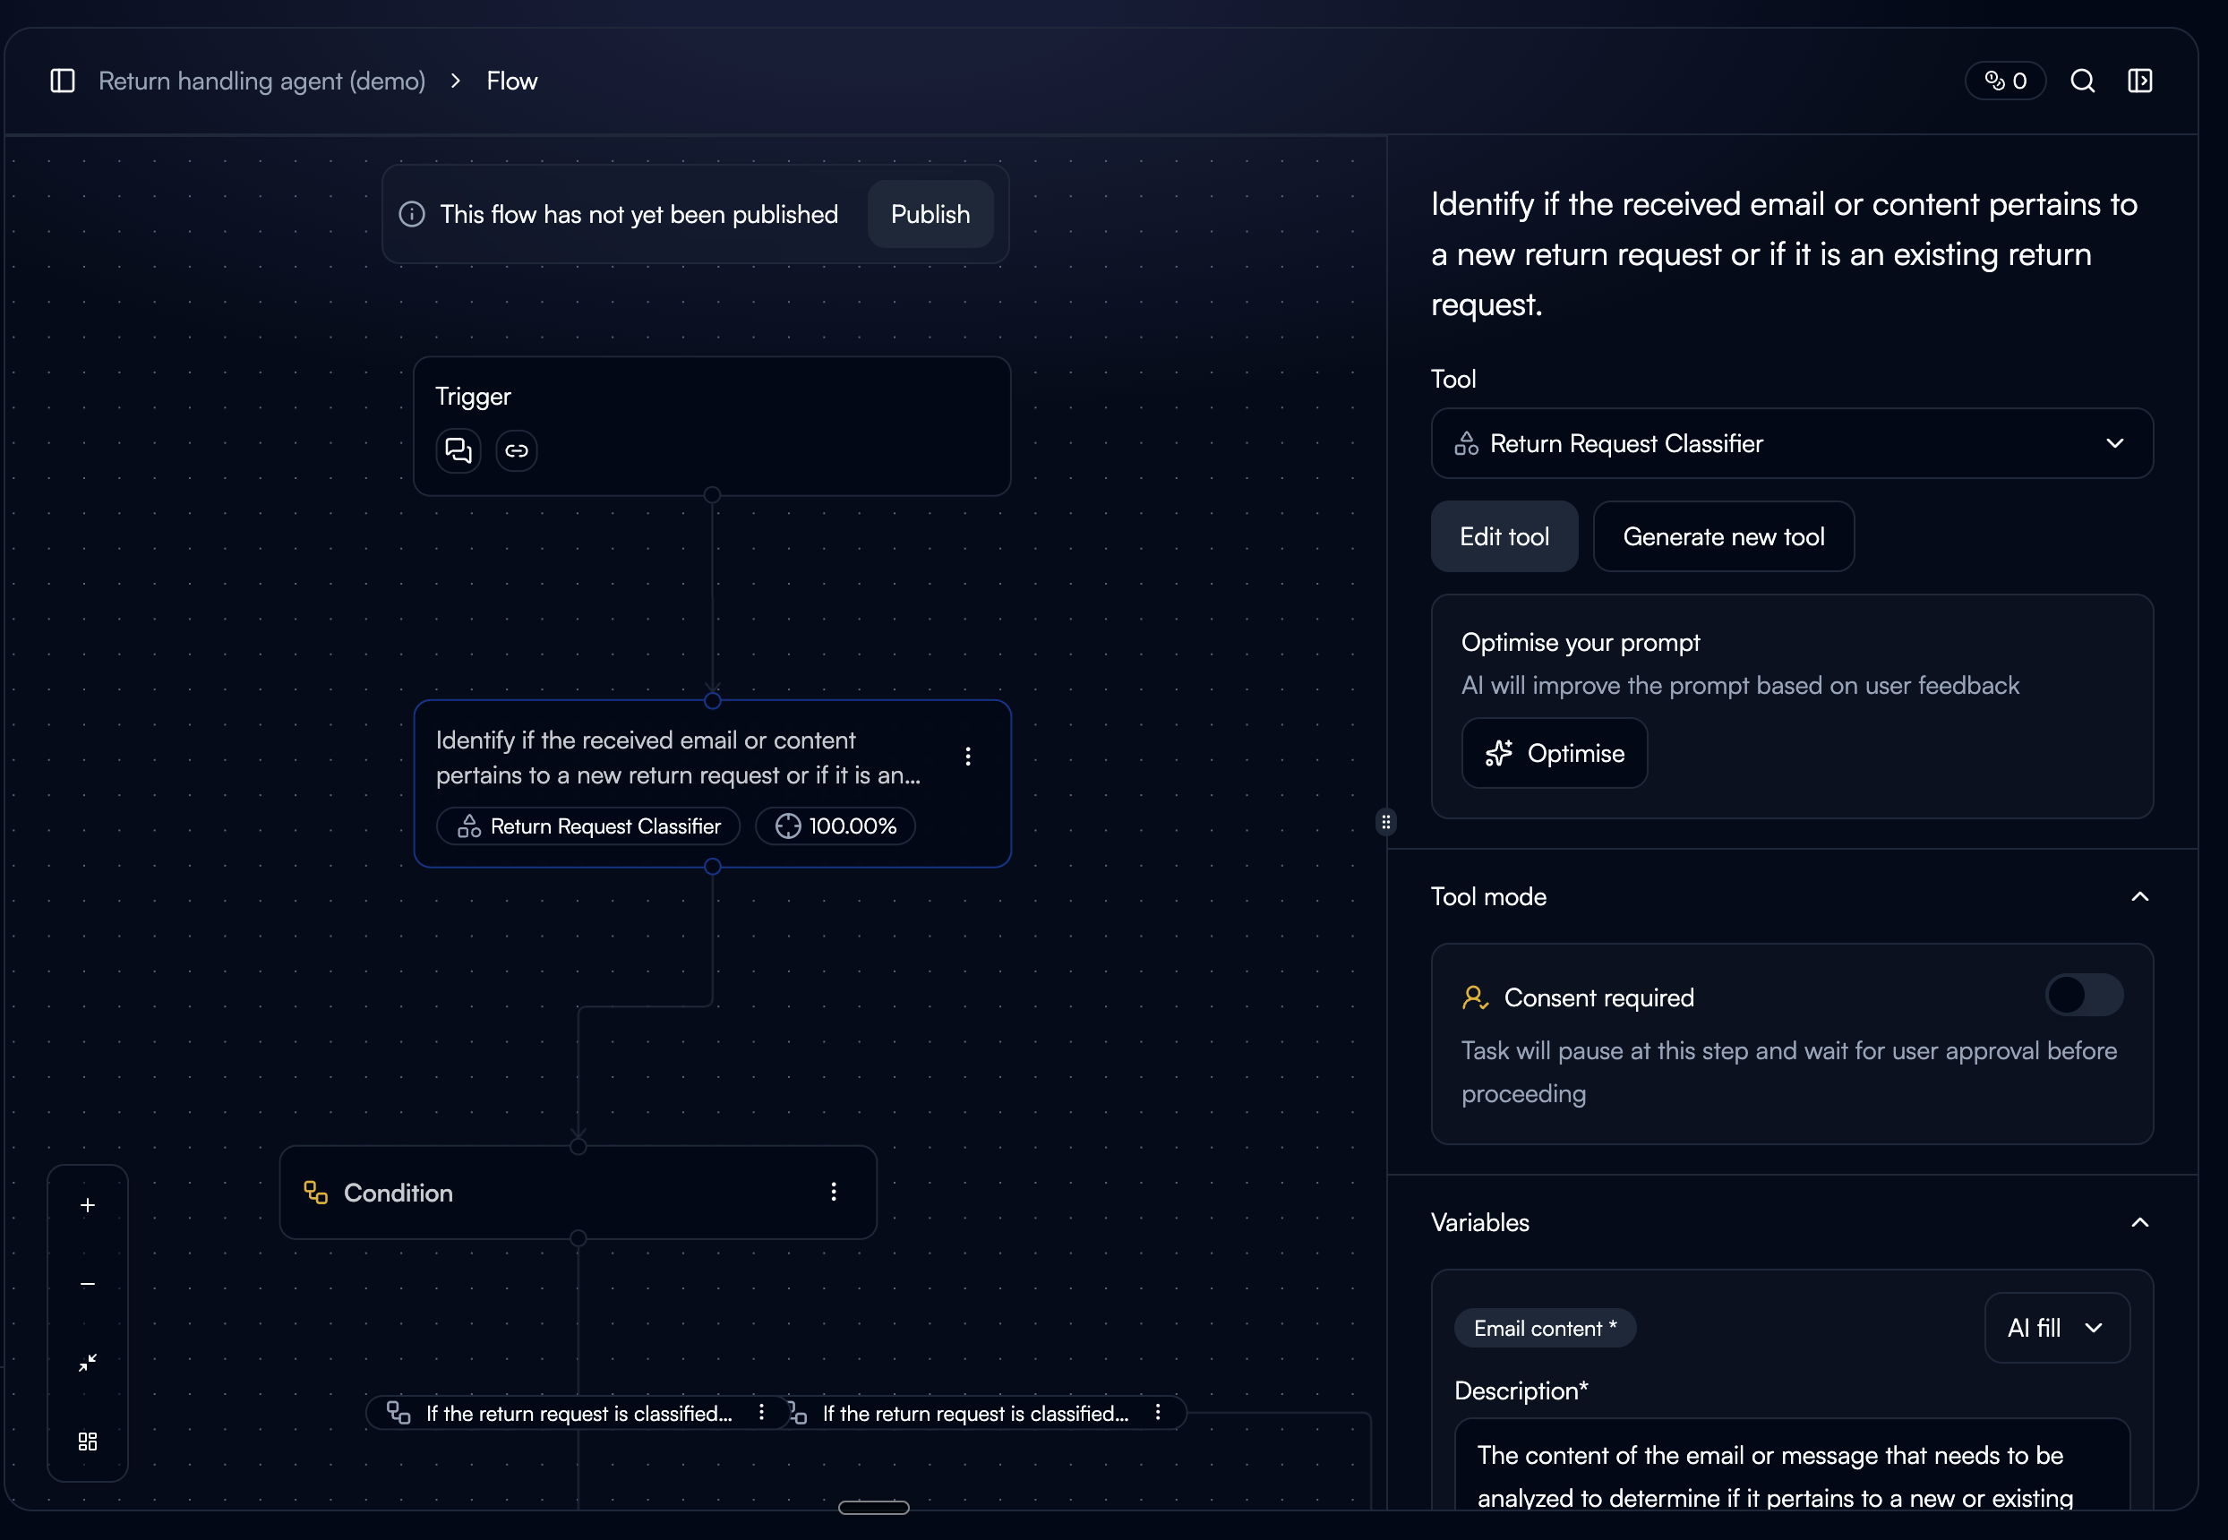Viewport: 2228px width, 1540px height.
Task: Open Condition node three-dot menu
Action: point(834,1193)
